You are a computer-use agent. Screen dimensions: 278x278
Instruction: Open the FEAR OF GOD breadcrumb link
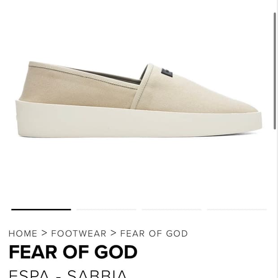tap(154, 233)
